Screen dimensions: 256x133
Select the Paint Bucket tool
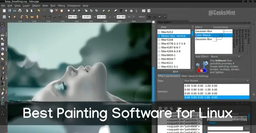point(2,98)
